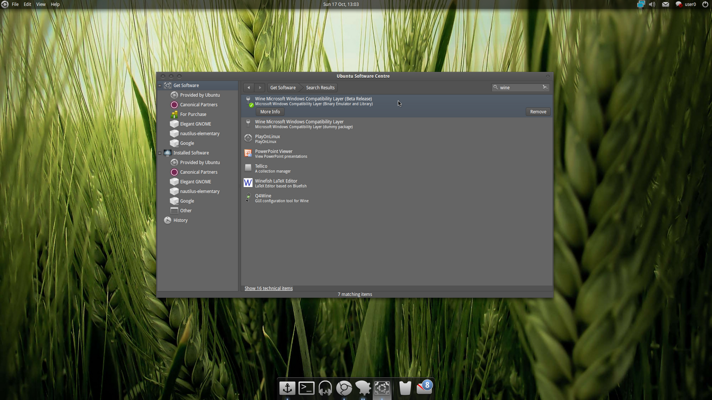The width and height of the screenshot is (712, 400).
Task: Click the PowerPoint Viewer app icon
Action: pyautogui.click(x=248, y=153)
